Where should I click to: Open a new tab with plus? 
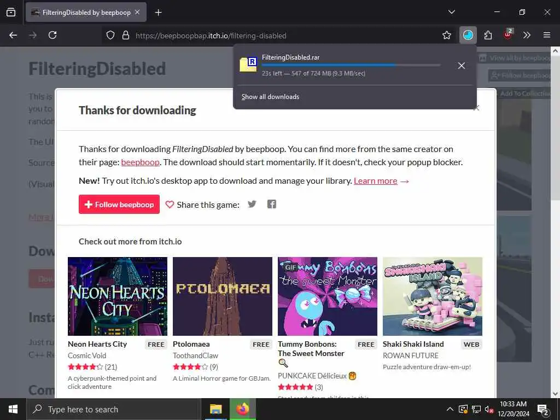pos(158,13)
